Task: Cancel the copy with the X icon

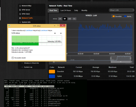Action: [61, 33]
